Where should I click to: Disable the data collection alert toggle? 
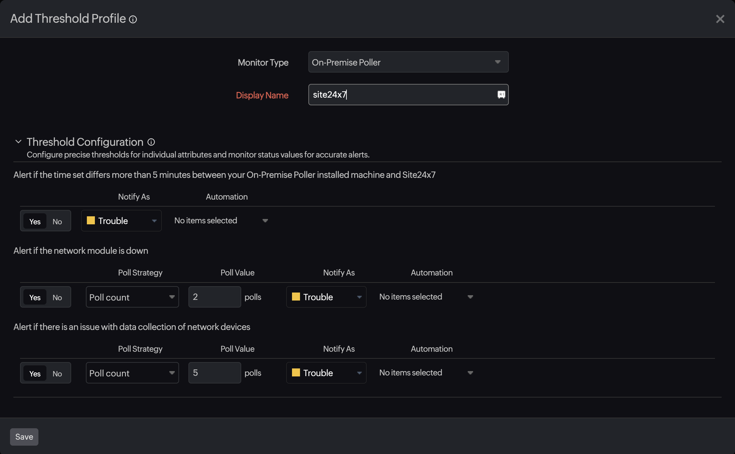click(x=57, y=373)
